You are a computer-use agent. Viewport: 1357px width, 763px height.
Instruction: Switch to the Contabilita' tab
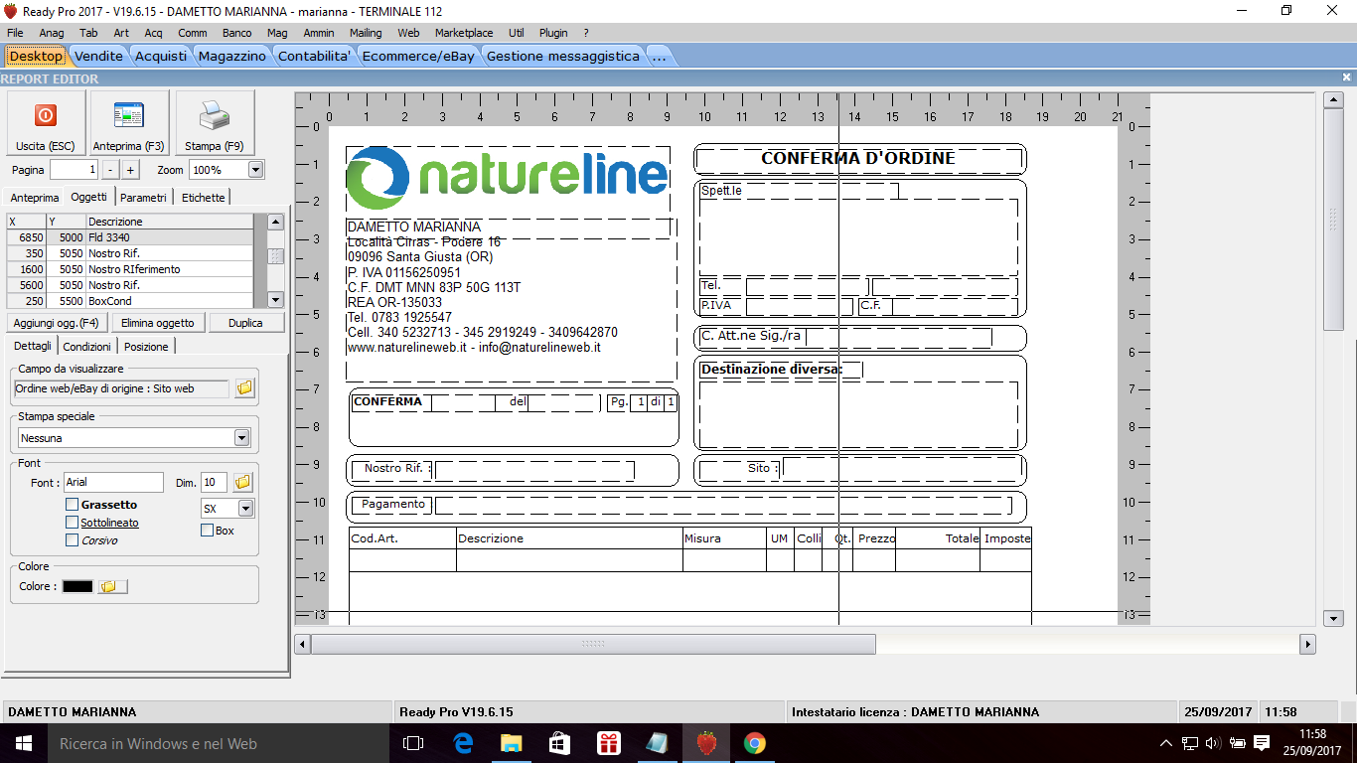coord(314,56)
